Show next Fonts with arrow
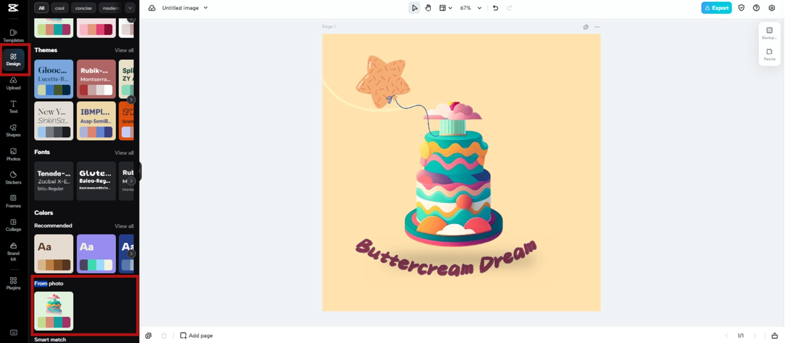Viewport: 785px width, 343px height. pos(131,181)
